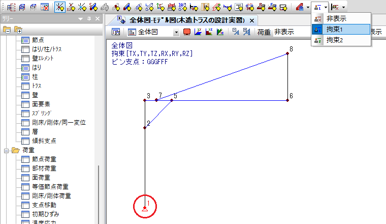Image resolution: width=386 pixels, height=224 pixels.
Task: Toggle the node XY coordinate display icon
Action: pyautogui.click(x=71, y=7)
